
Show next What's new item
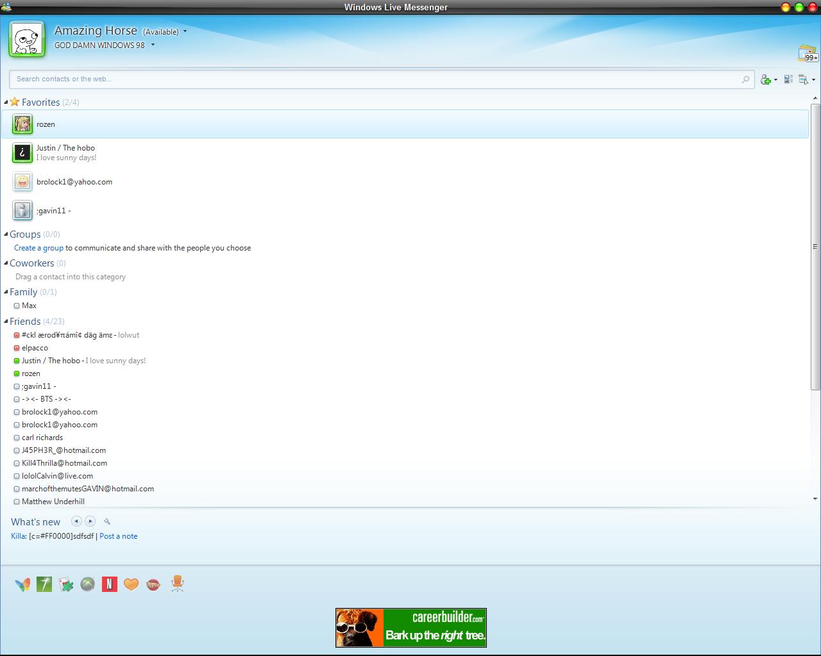[x=90, y=521]
